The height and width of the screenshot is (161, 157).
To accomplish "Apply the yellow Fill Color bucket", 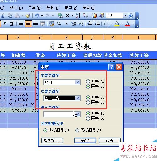I will (x=117, y=24).
